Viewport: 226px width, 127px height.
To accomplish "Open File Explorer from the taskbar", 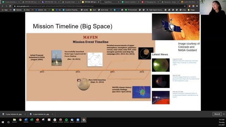I will (14, 120).
